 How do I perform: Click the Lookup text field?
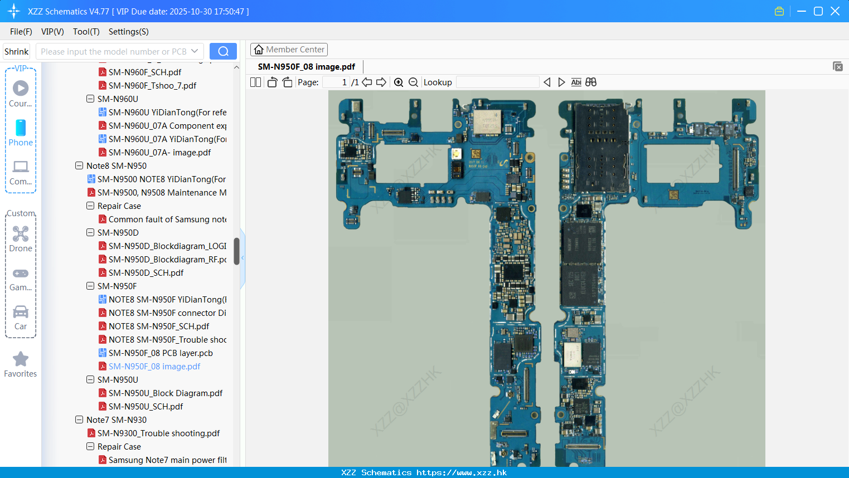pos(497,82)
